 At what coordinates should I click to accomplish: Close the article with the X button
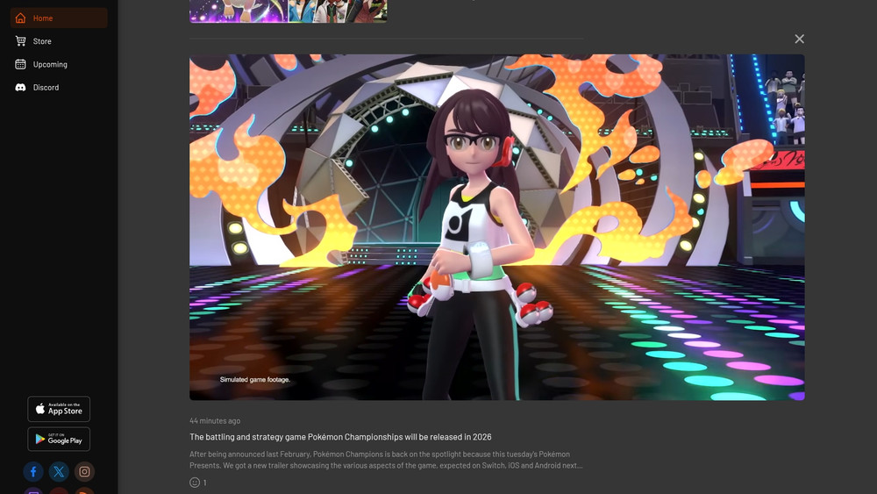(799, 39)
